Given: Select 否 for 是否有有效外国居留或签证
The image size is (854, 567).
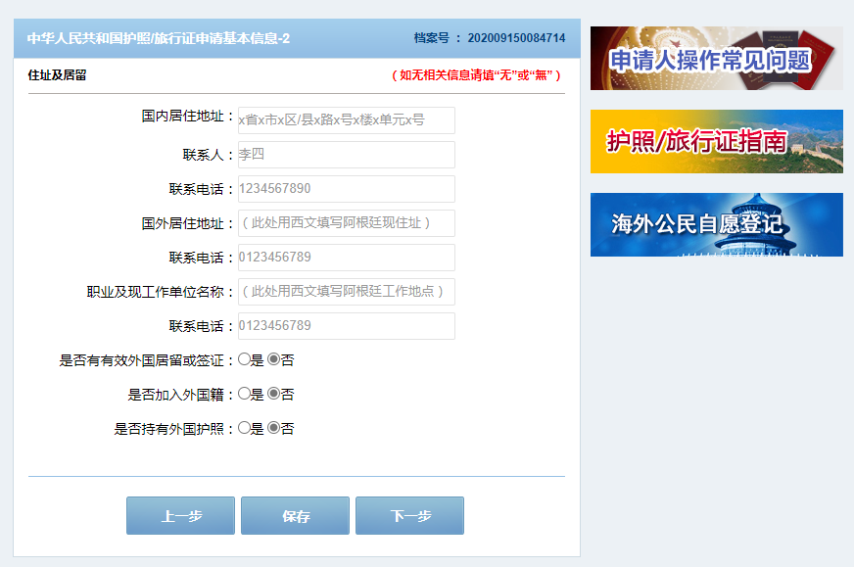Looking at the screenshot, I should pos(275,359).
